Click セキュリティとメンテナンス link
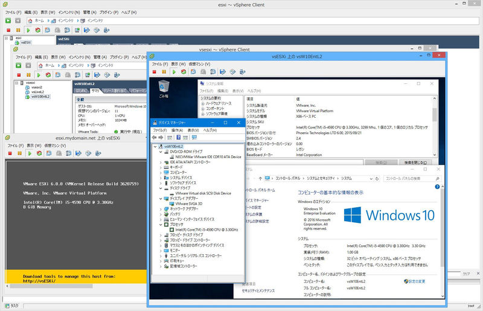483x311 pixels. pos(258,290)
